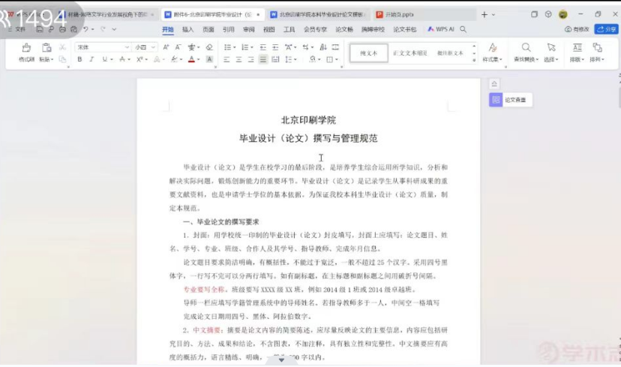Enable justified paragraph alignment

(263, 59)
